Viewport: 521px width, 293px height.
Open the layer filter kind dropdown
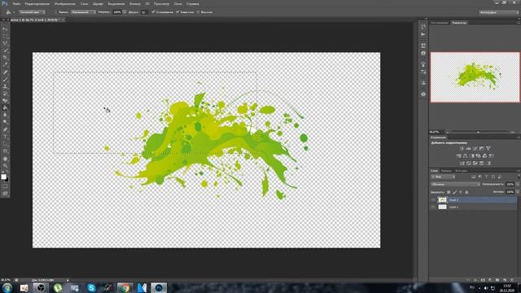443,177
